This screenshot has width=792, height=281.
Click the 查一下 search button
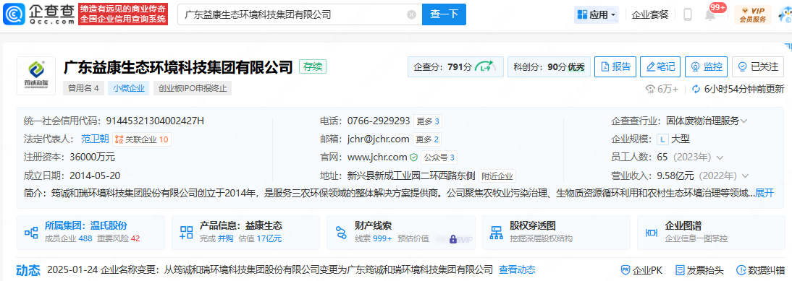(444, 14)
